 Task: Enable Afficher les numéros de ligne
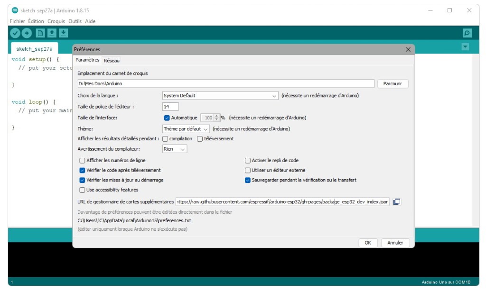[83, 161]
